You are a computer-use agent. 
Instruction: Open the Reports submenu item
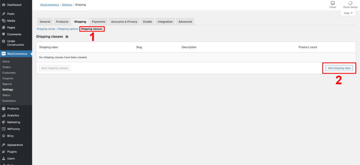coord(7,84)
